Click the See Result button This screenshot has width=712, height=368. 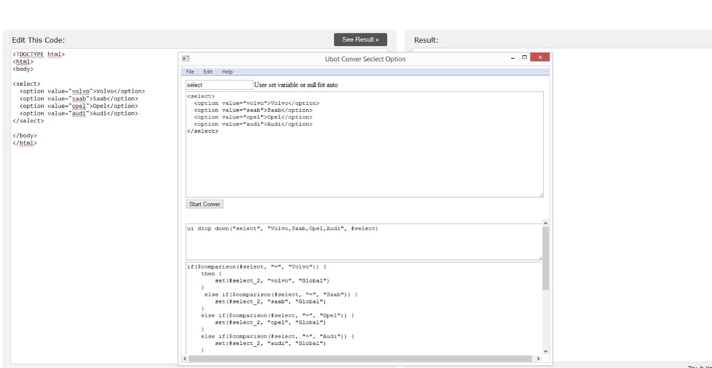(x=360, y=40)
